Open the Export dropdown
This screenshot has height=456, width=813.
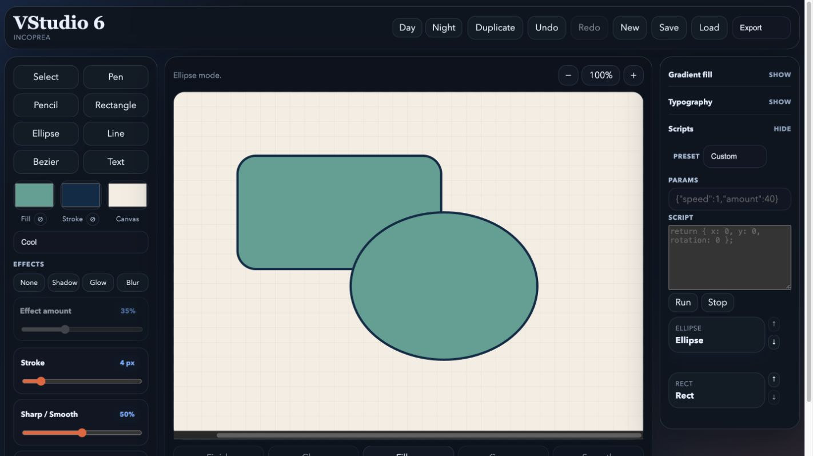click(762, 27)
